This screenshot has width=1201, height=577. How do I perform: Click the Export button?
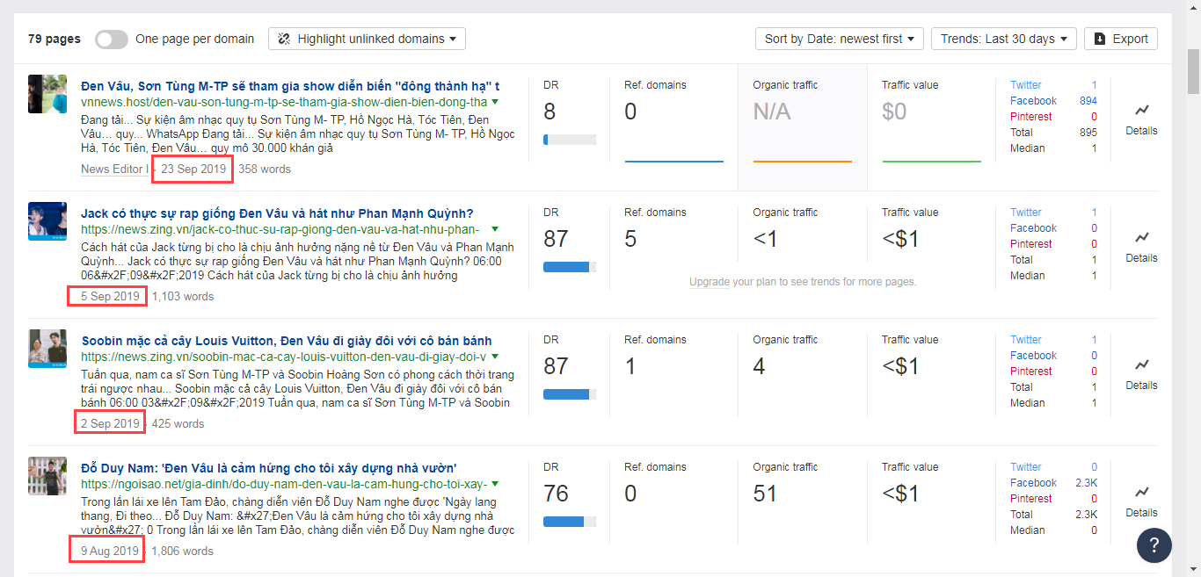pyautogui.click(x=1121, y=39)
